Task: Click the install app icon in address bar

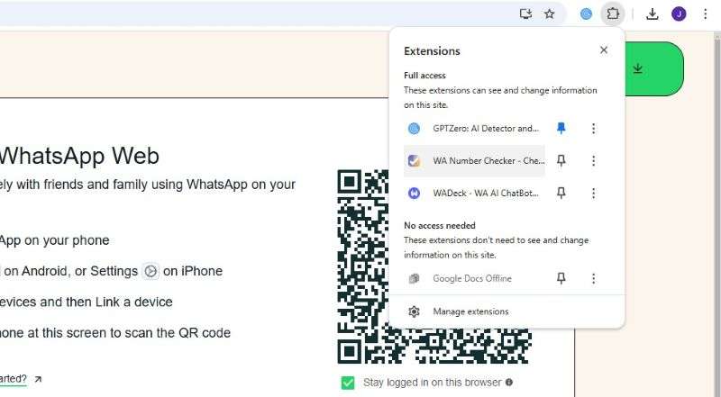Action: pyautogui.click(x=525, y=14)
